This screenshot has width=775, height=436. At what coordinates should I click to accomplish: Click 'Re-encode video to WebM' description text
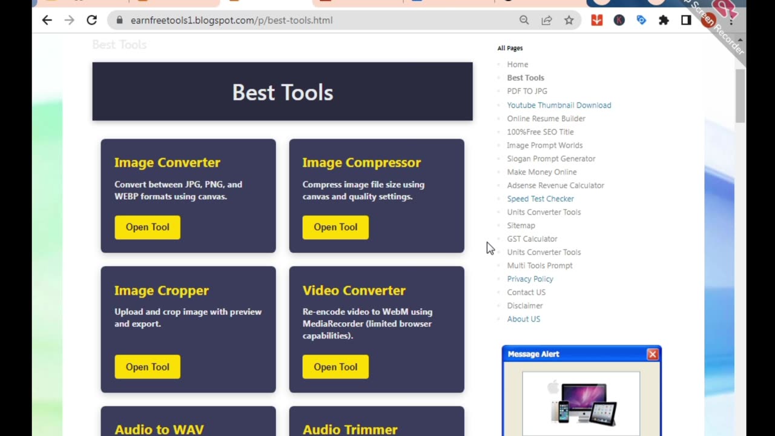pos(368,323)
